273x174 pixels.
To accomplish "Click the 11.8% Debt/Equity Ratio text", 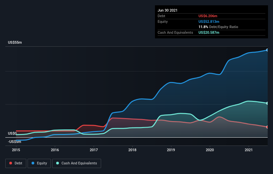I will point(218,27).
